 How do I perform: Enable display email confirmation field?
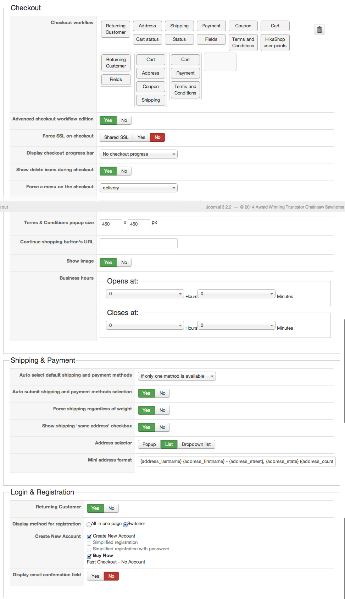95,576
